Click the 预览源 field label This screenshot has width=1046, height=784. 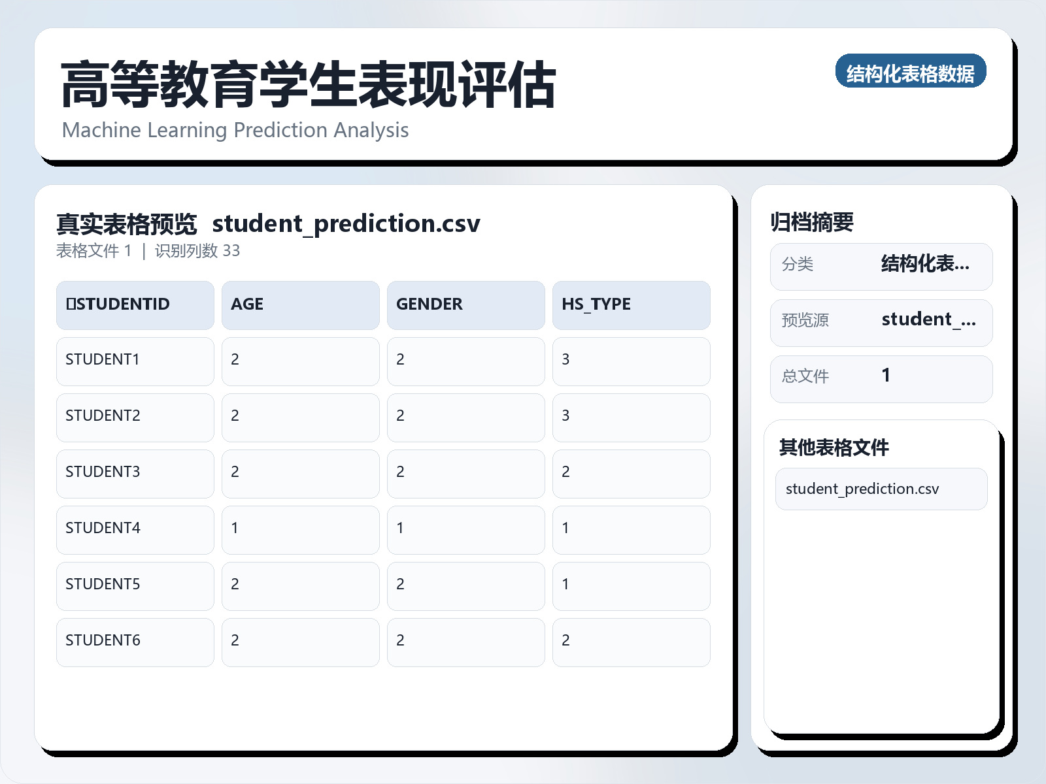click(x=805, y=321)
